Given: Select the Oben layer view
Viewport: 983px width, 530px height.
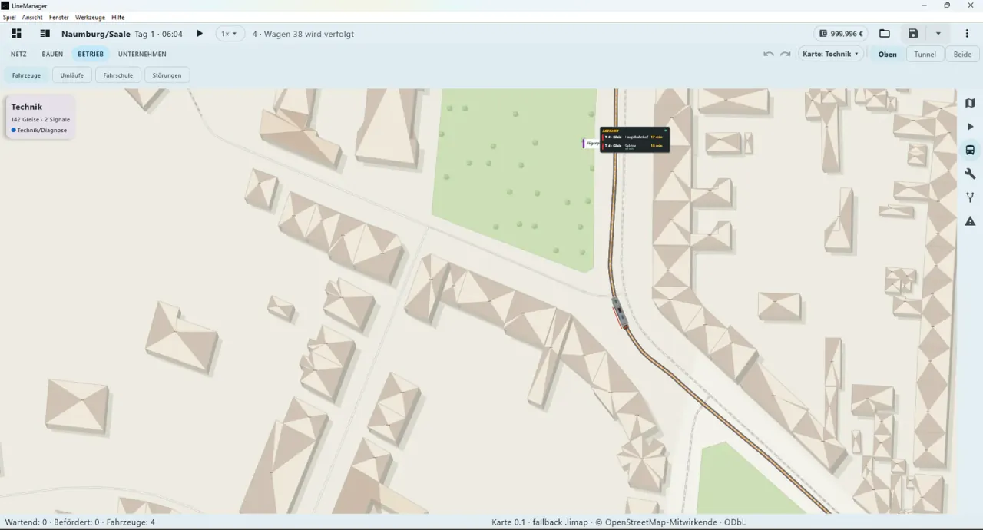Looking at the screenshot, I should coord(887,55).
